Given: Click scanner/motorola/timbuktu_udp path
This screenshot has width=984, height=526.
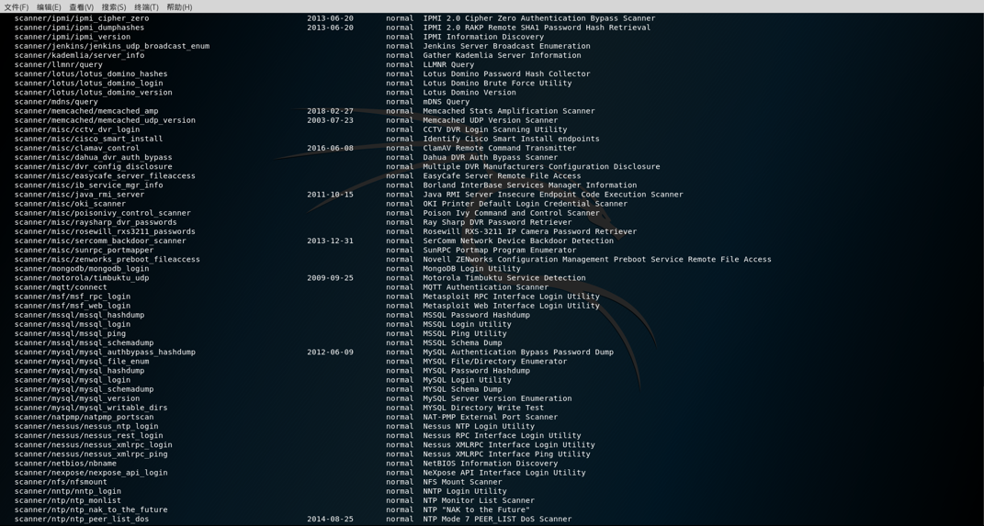Looking at the screenshot, I should (82, 278).
